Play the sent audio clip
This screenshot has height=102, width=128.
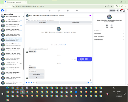coord(79,59)
